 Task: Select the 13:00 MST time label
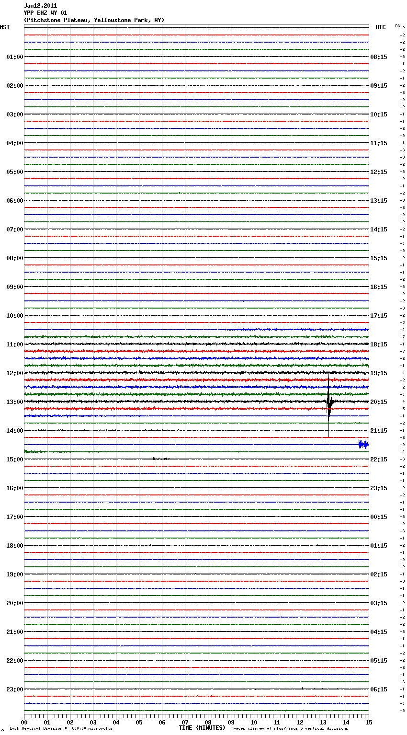(14, 402)
